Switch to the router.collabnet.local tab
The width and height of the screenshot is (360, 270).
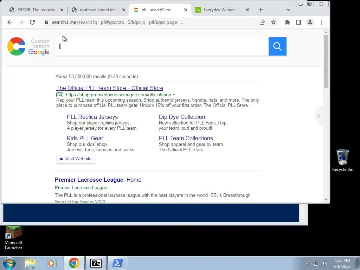tap(99, 10)
